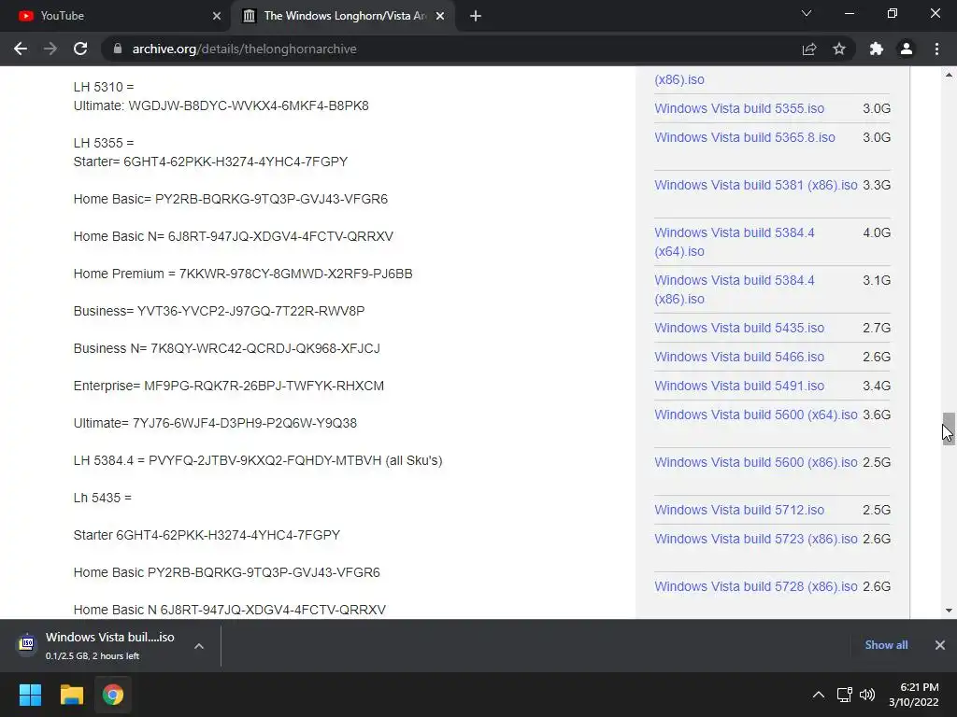Click the Home Premium key 7KKWR-978CY line
The height and width of the screenshot is (717, 957).
pos(243,274)
